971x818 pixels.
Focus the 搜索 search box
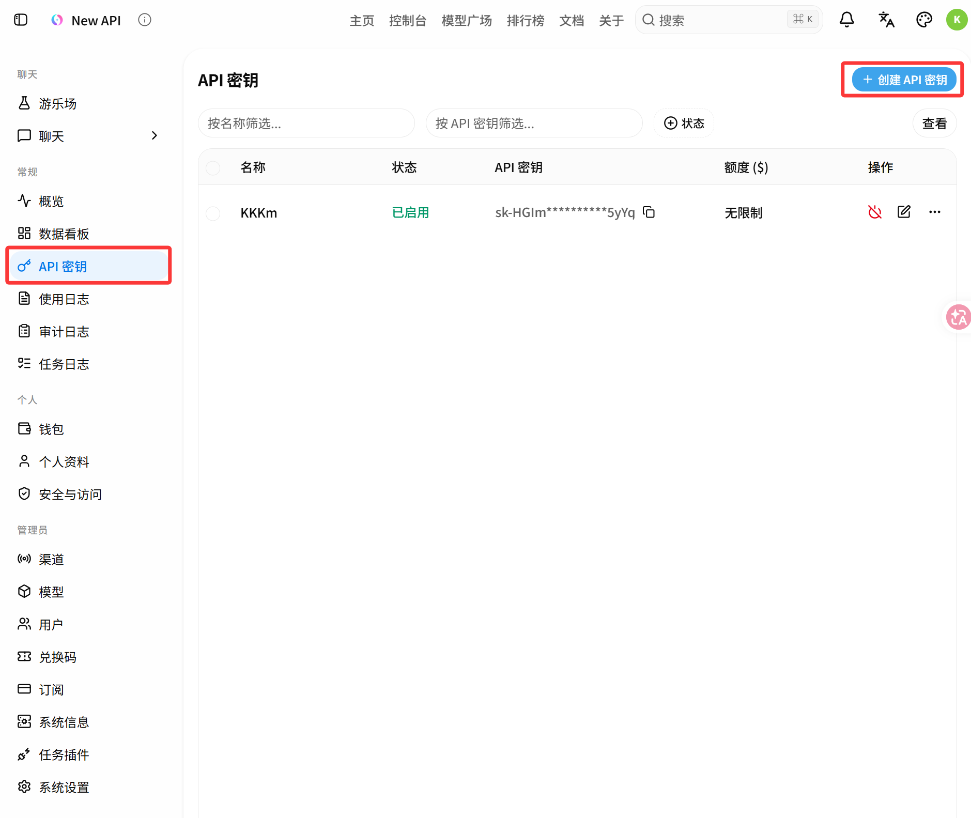[729, 20]
